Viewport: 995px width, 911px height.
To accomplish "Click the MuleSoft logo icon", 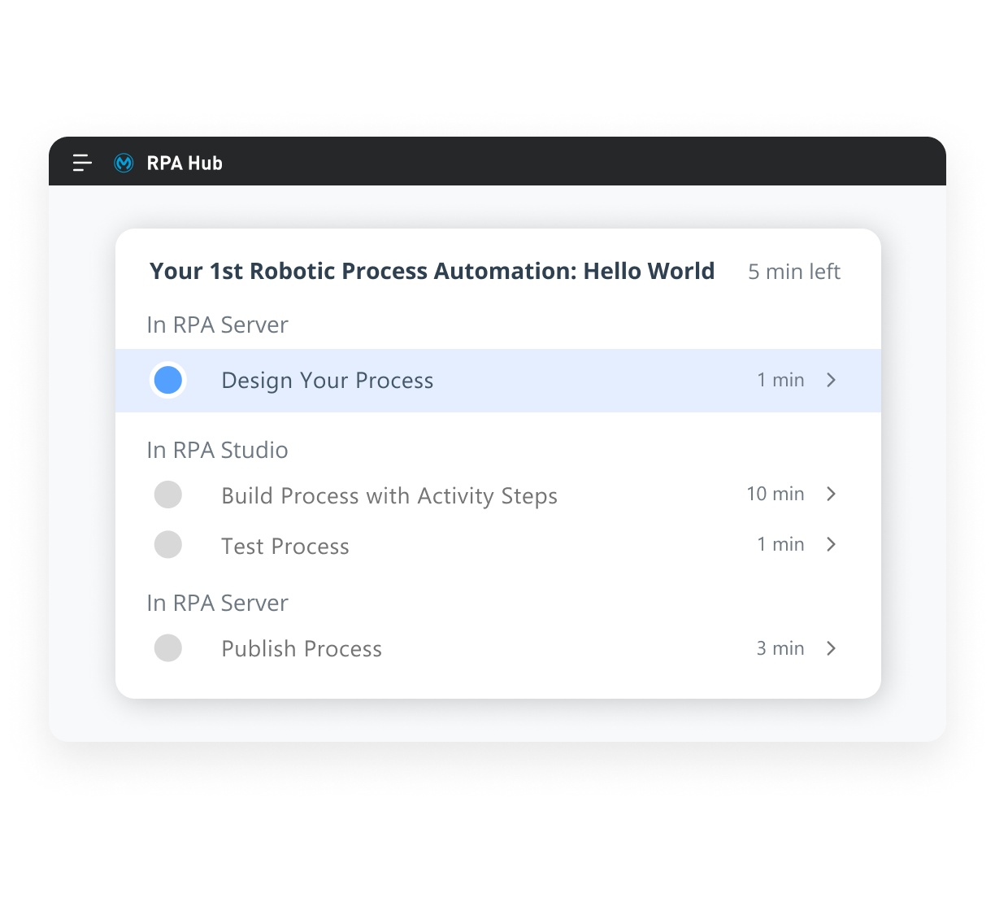I will (x=124, y=163).
